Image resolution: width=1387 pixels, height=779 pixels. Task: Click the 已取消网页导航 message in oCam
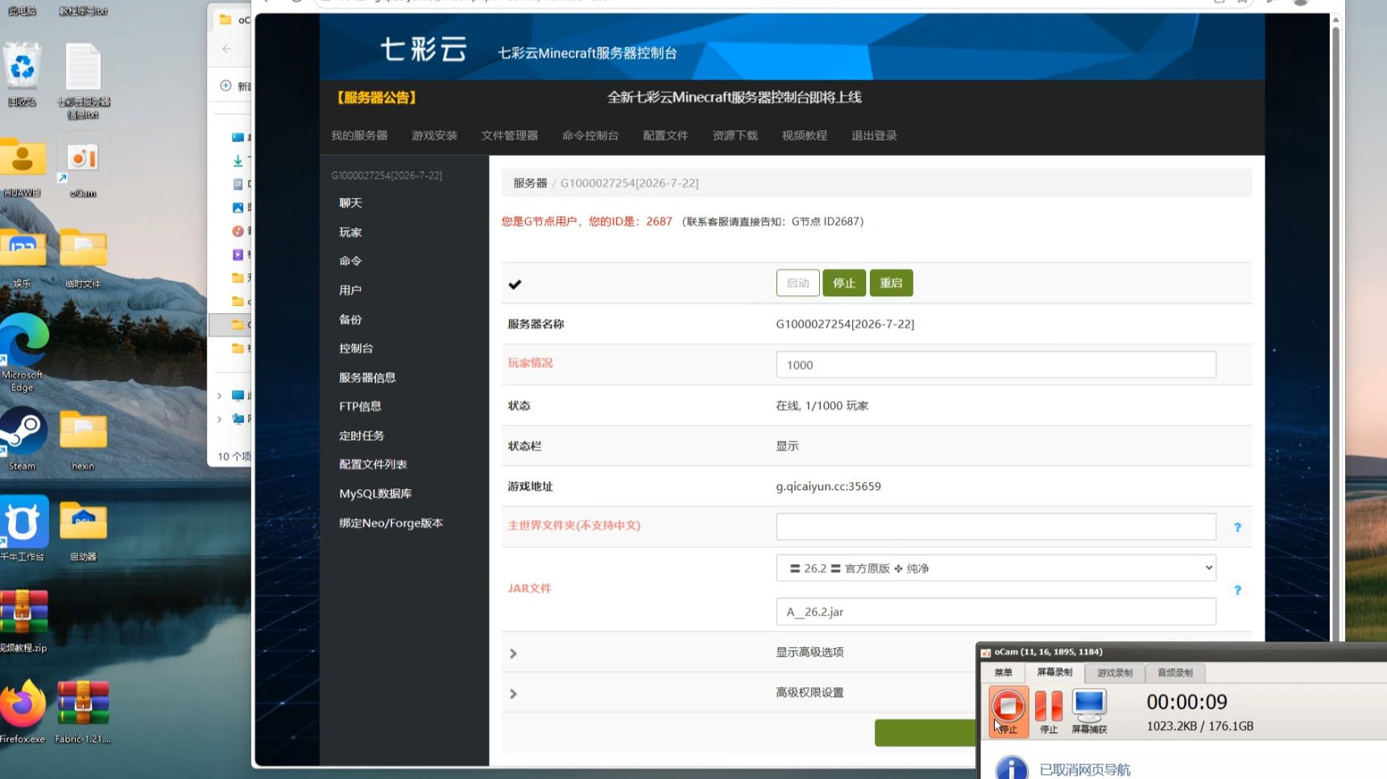(1085, 770)
